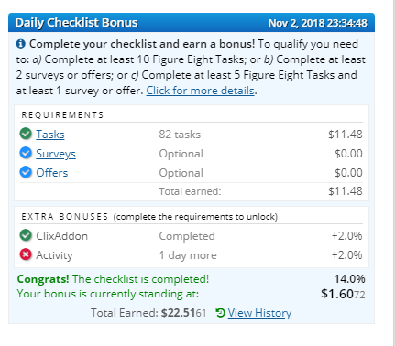Click the green history clock icon
Viewport: 395px width, 346px height.
click(x=220, y=313)
